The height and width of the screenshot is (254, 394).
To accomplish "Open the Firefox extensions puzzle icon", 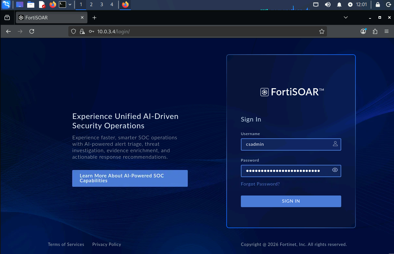I will coord(375,31).
